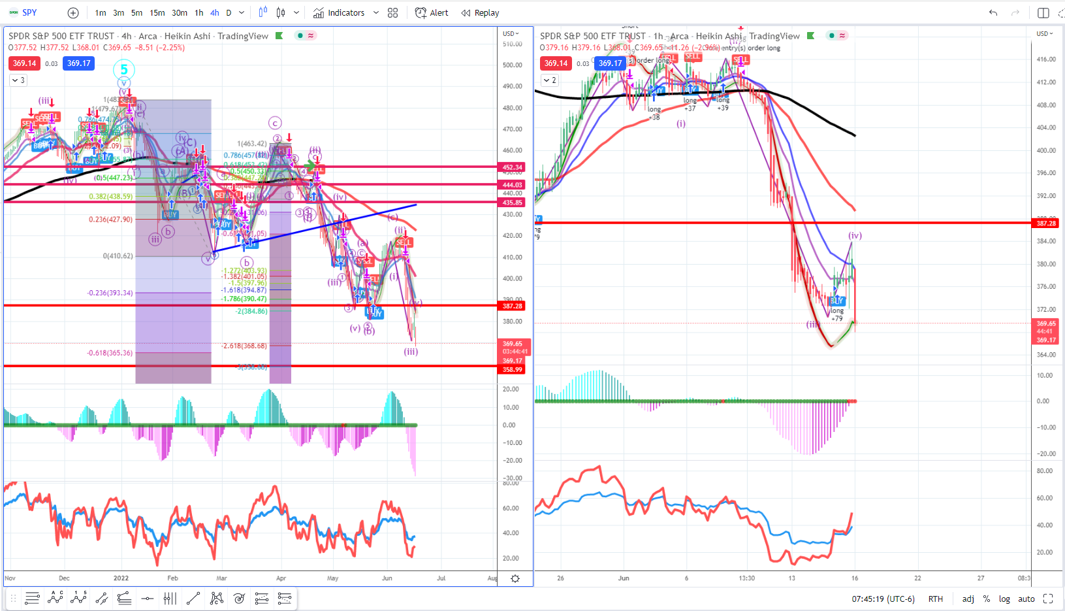Select trend line drawing tool
The width and height of the screenshot is (1065, 611).
click(x=193, y=598)
